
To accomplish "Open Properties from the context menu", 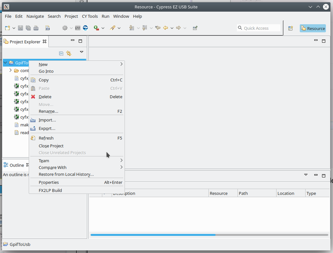I will 77,183.
